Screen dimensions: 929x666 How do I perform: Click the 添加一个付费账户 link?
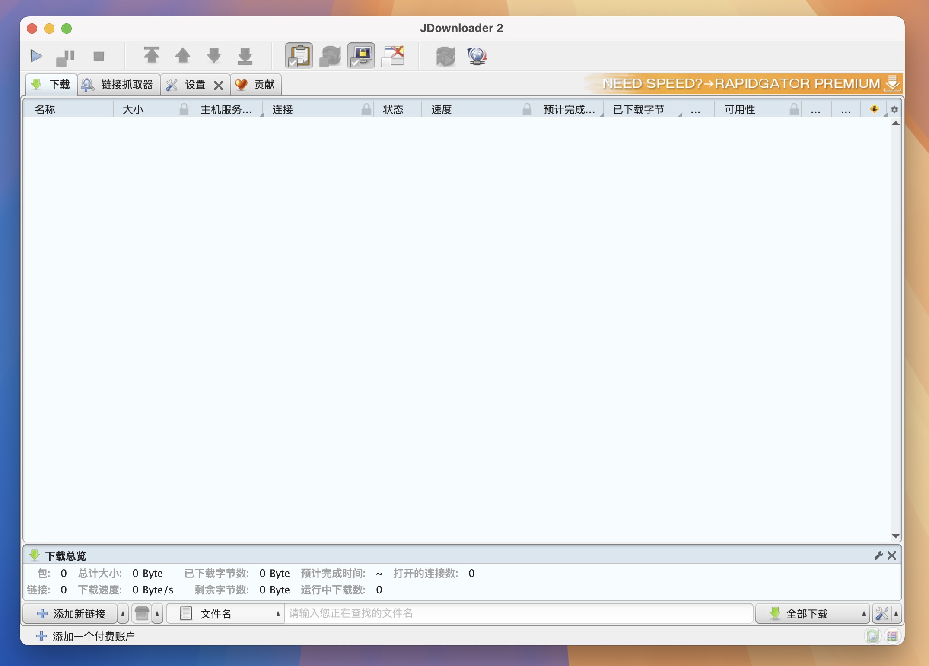click(x=86, y=636)
